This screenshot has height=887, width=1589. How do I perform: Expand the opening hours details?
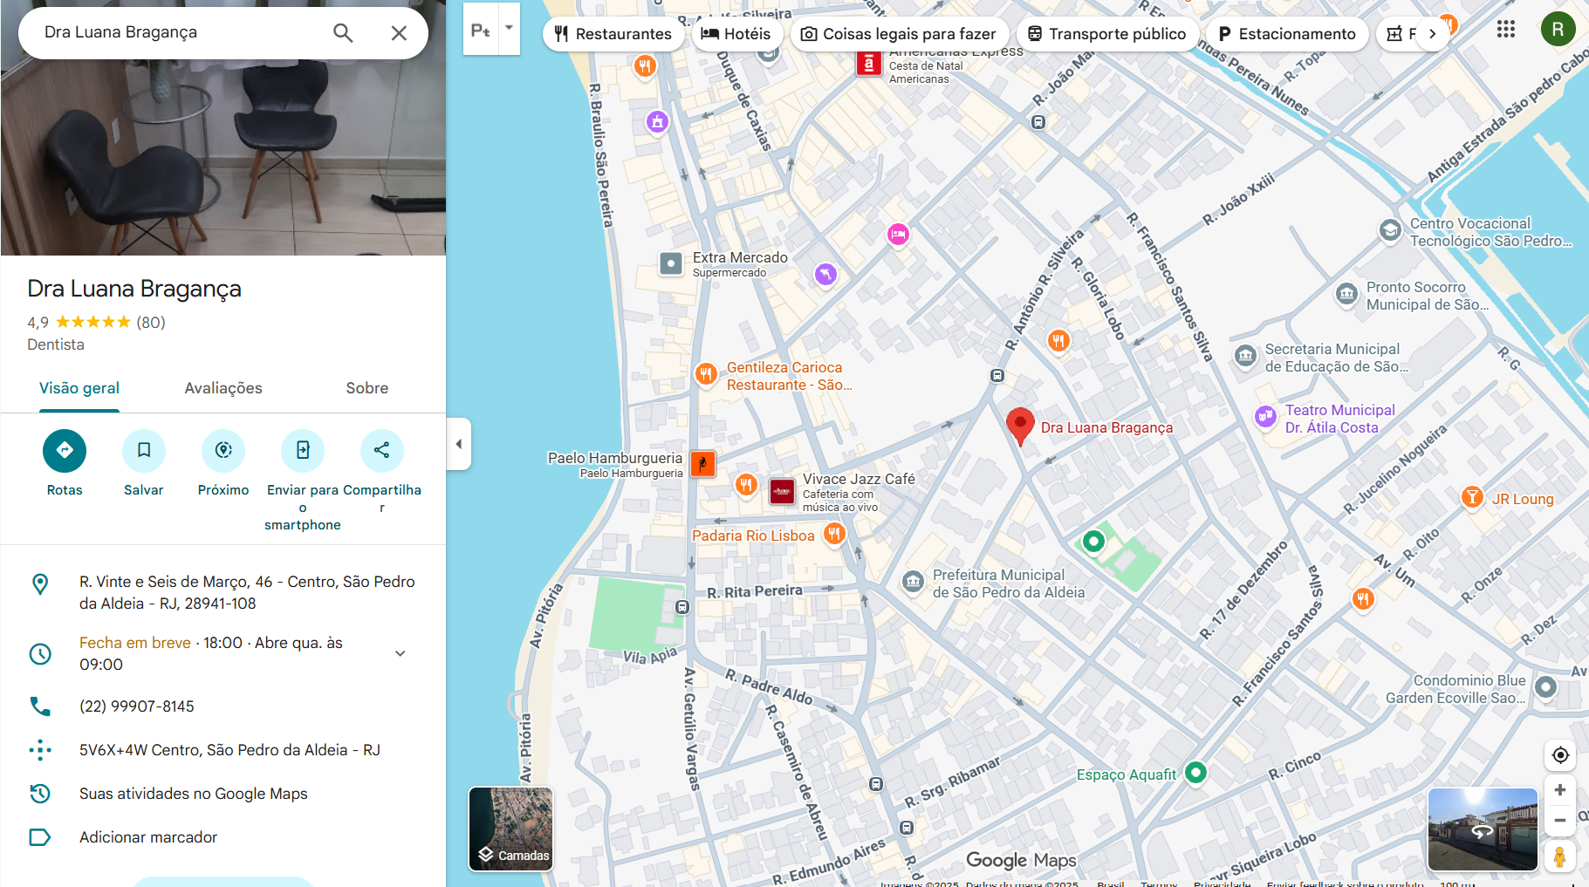coord(400,652)
